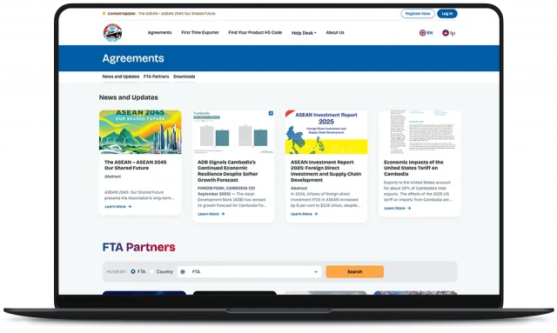Open ASEAN 2045 Our Shared Future thumbnail

click(x=140, y=132)
